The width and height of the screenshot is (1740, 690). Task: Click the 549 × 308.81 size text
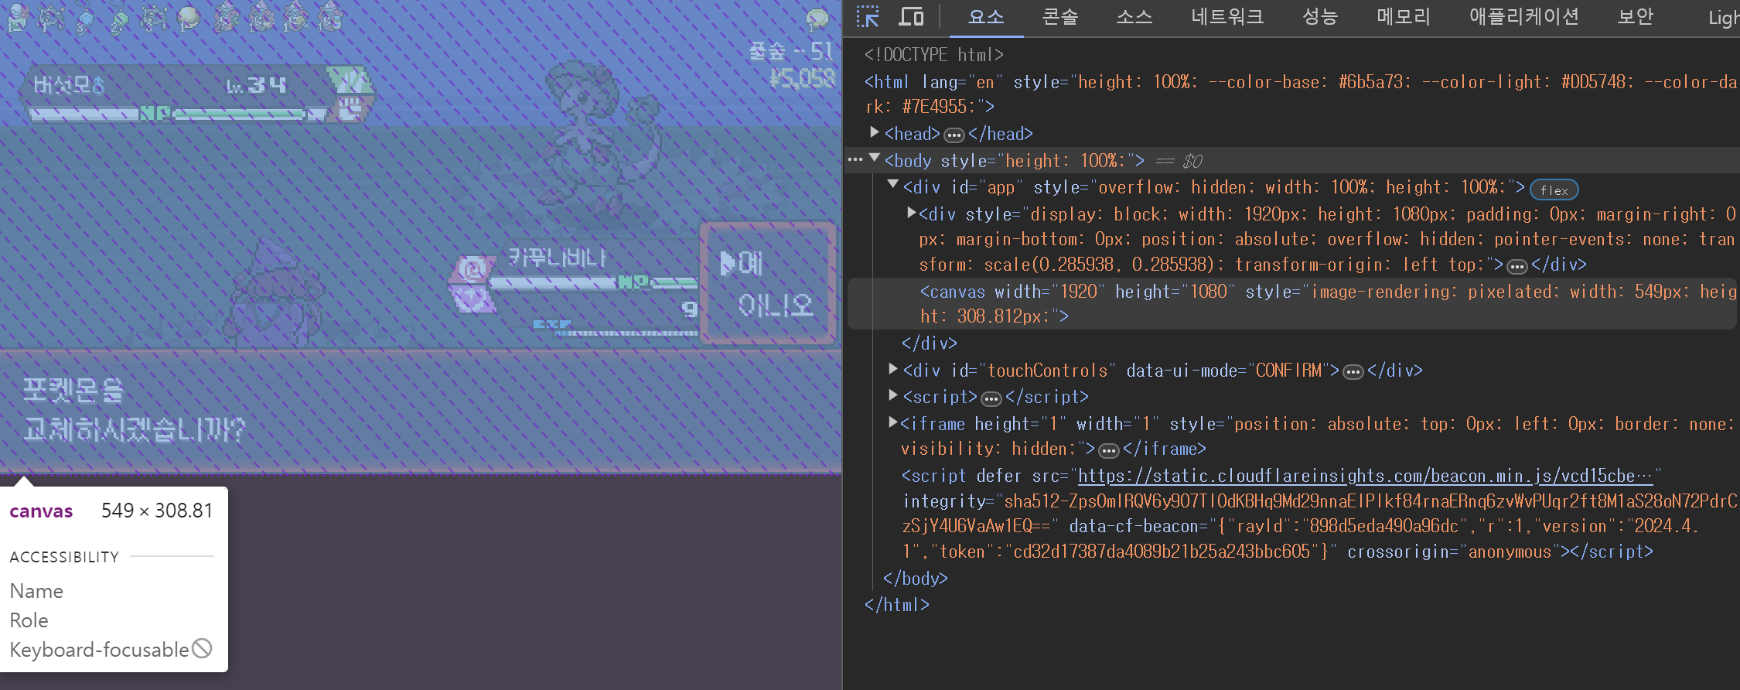coord(157,511)
